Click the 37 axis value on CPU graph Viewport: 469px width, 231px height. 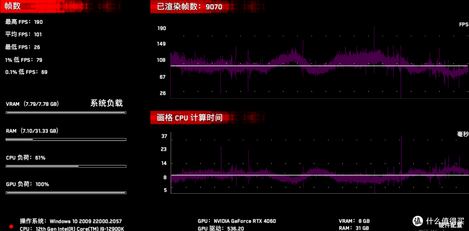tap(164, 136)
